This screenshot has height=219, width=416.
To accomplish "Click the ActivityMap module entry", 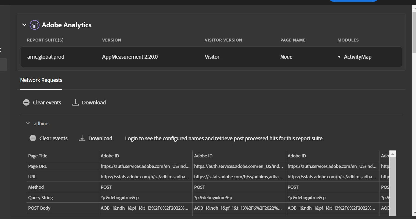I will pos(357,57).
